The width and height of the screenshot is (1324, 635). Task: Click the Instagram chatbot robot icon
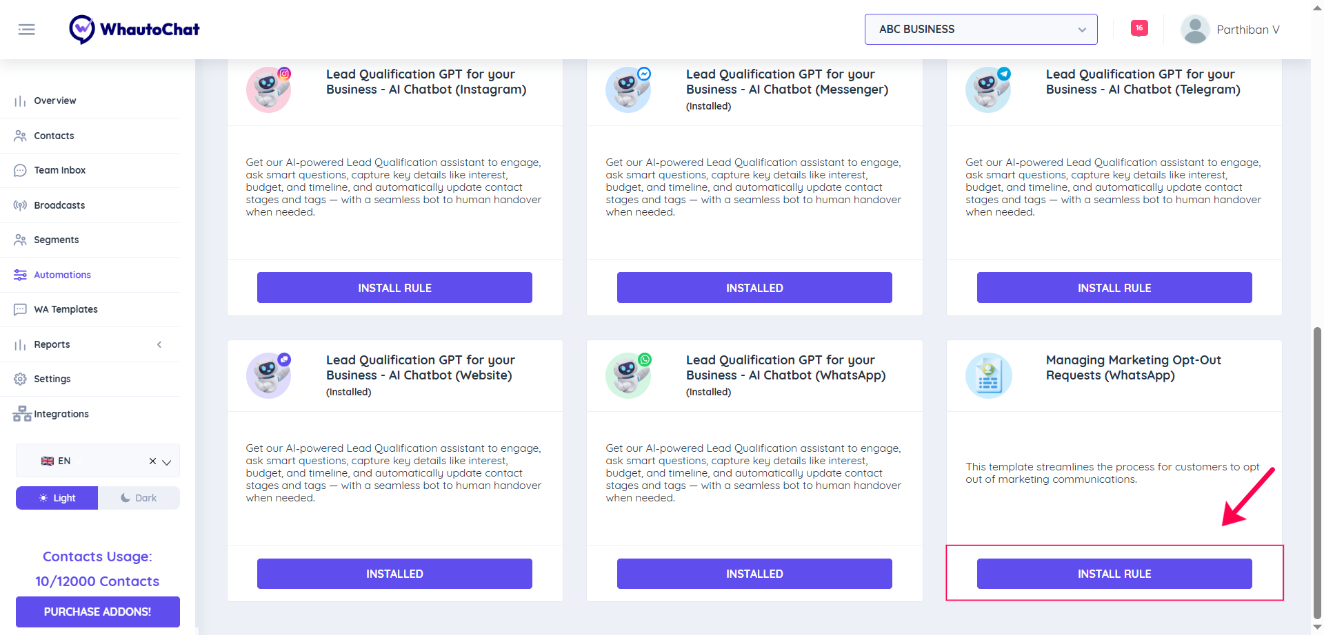(268, 90)
